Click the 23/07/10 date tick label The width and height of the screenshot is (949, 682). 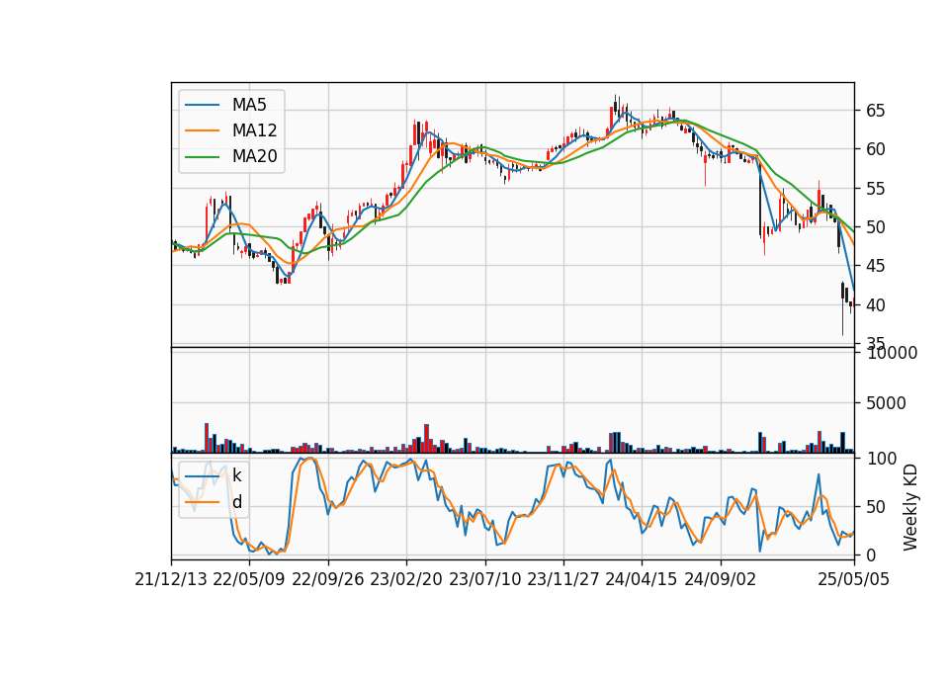[x=484, y=579]
